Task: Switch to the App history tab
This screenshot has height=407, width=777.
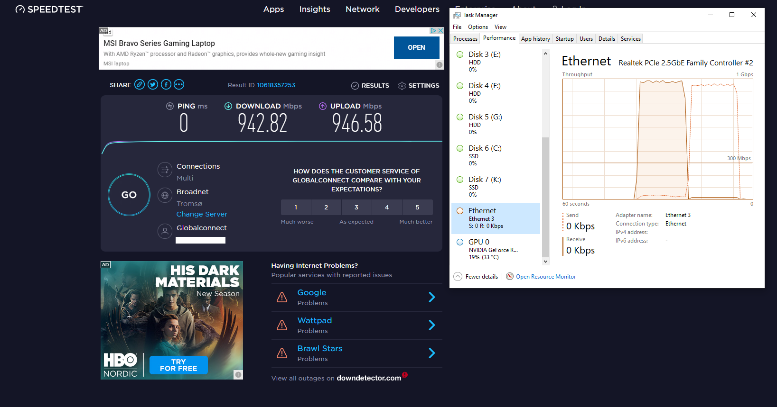Action: click(x=535, y=39)
